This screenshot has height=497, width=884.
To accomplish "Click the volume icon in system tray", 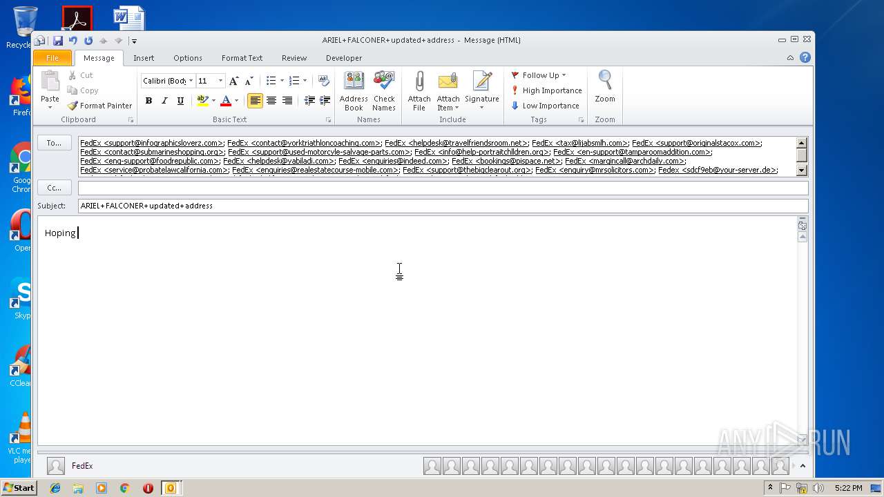I will (818, 488).
